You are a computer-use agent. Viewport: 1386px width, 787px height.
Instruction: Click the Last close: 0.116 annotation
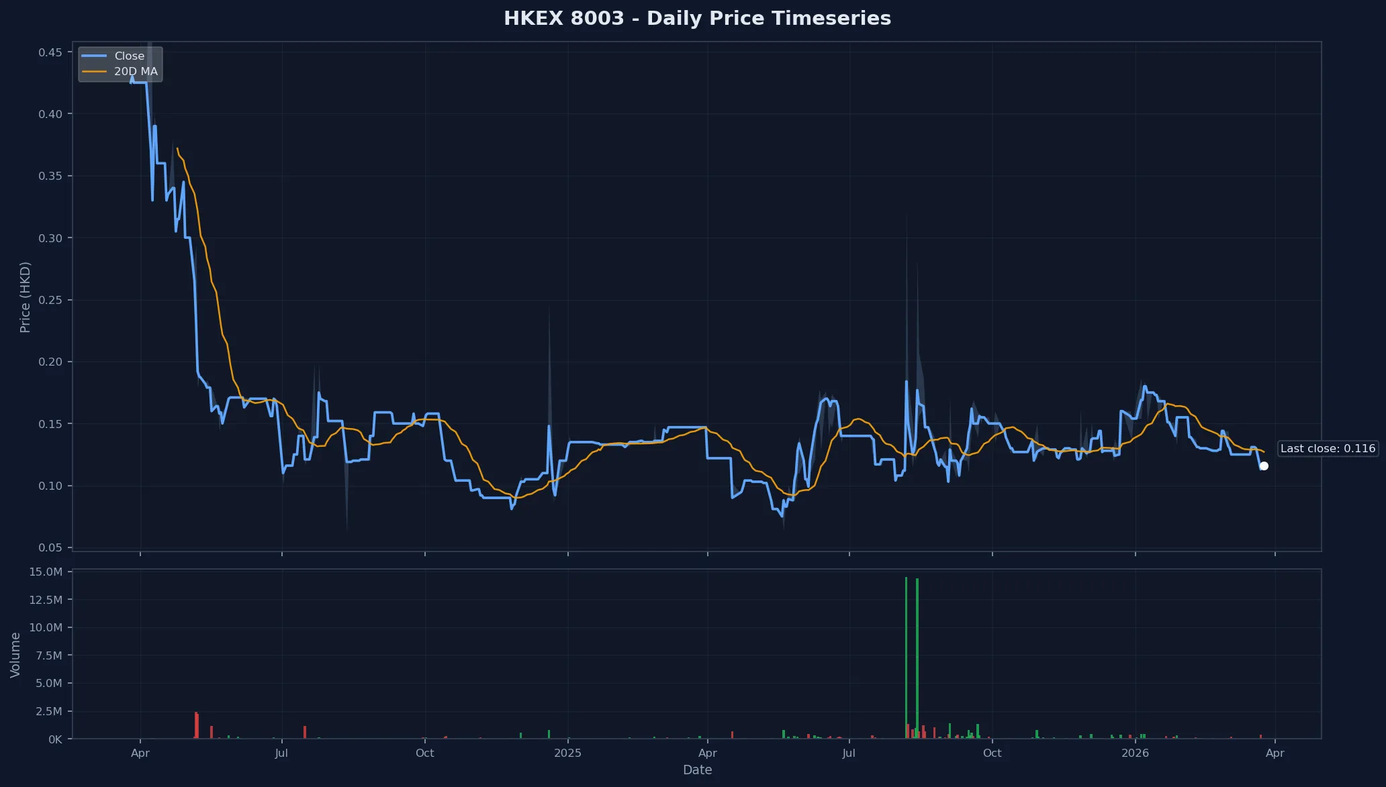(1328, 448)
